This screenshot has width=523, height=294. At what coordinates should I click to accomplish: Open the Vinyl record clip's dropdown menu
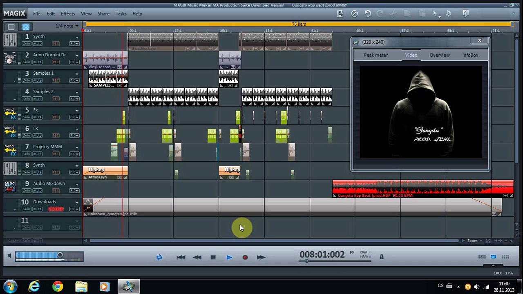pos(119,67)
